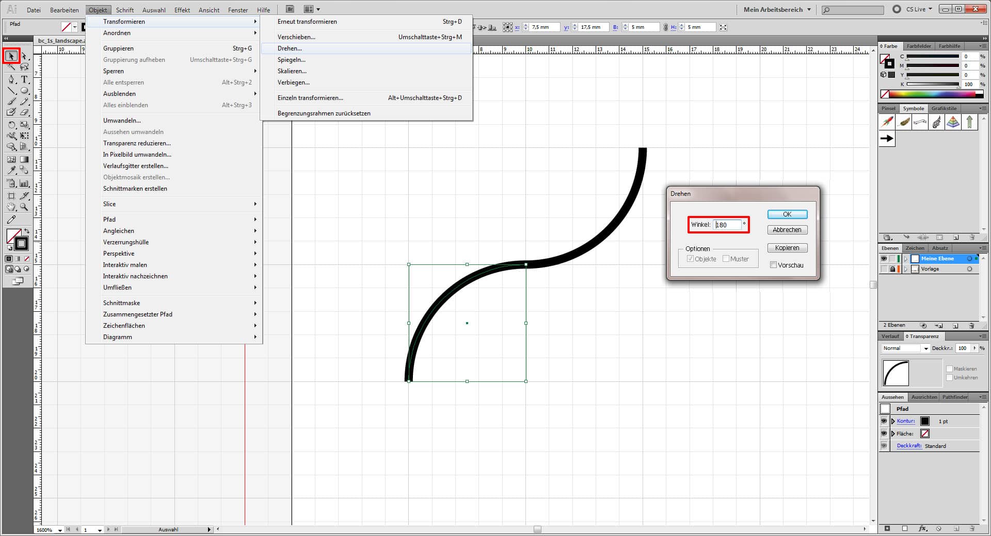Select the Pen tool

pyautogui.click(x=11, y=80)
